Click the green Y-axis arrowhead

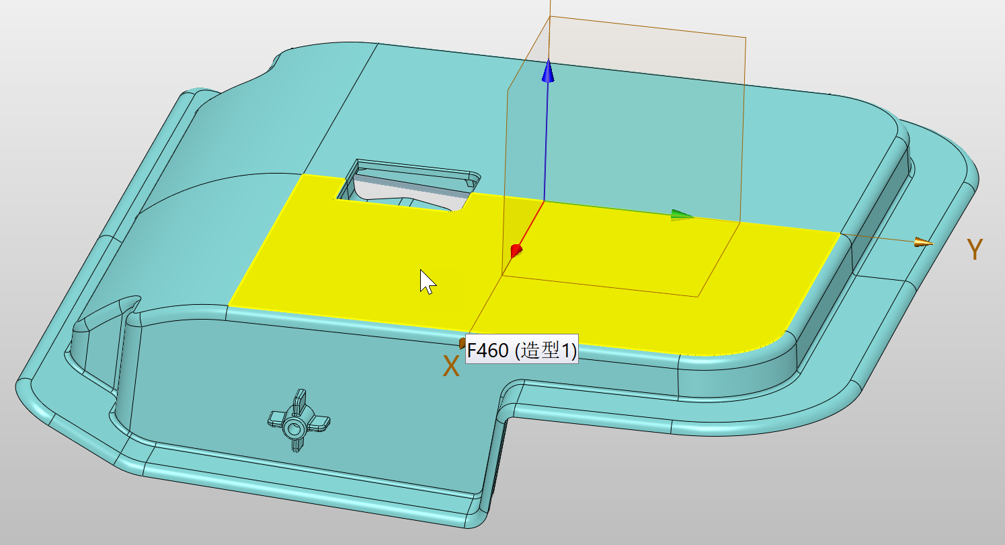pyautogui.click(x=682, y=215)
